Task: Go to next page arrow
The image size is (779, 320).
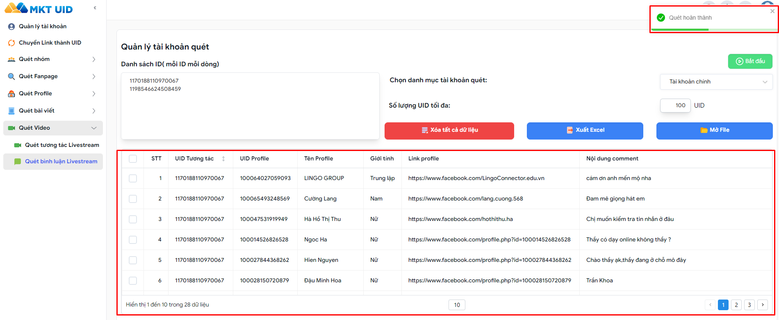Action: 763,305
